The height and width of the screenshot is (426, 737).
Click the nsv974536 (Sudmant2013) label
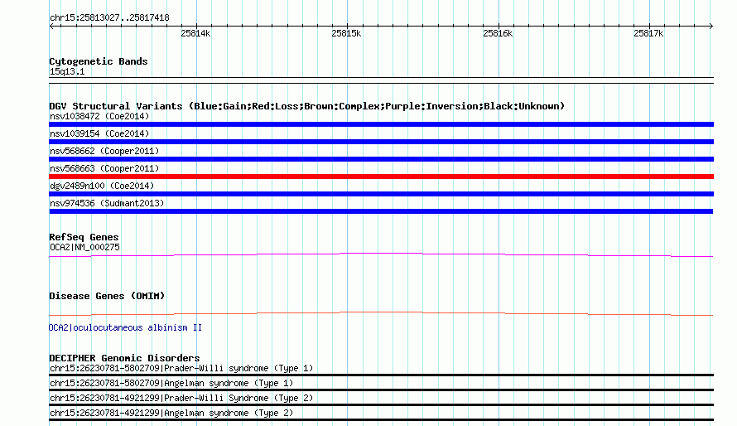(x=107, y=203)
